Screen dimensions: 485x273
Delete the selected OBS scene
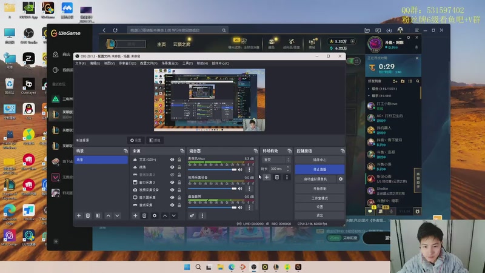(88, 215)
